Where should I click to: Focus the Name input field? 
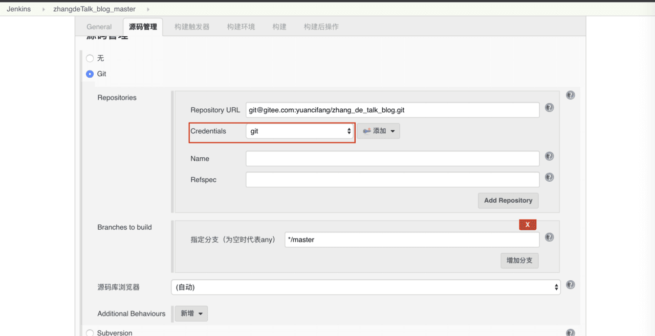click(392, 159)
